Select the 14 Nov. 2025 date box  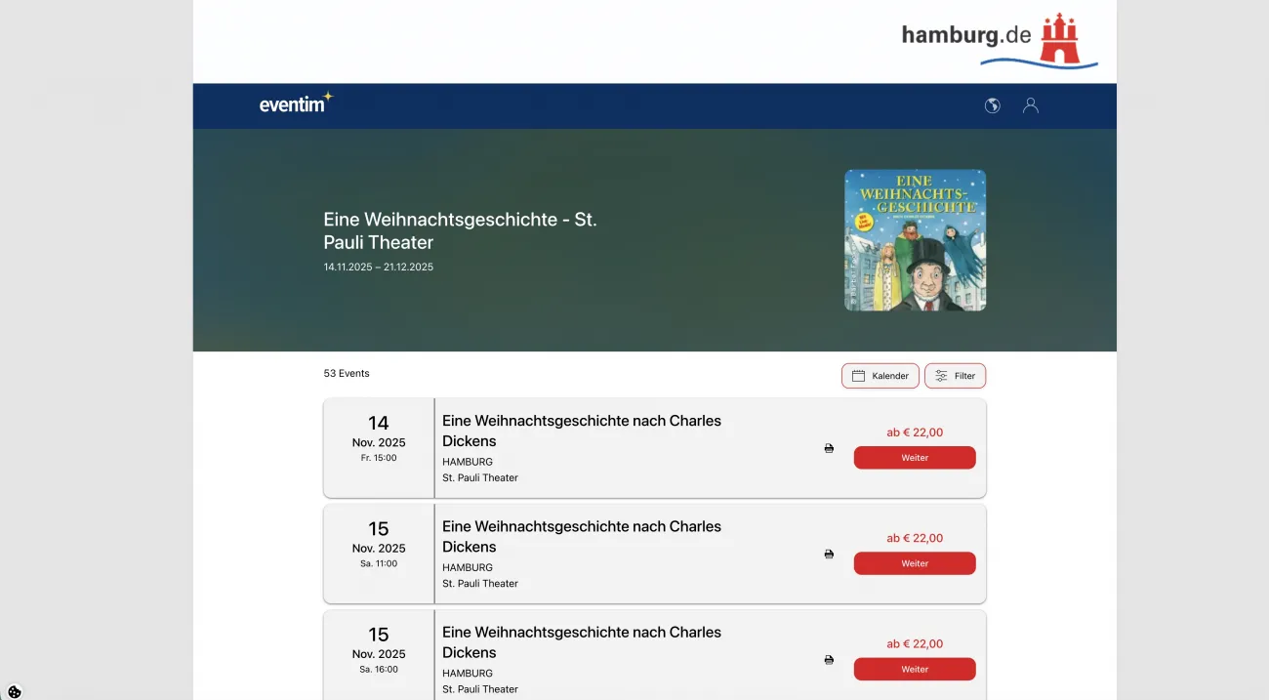tap(379, 448)
